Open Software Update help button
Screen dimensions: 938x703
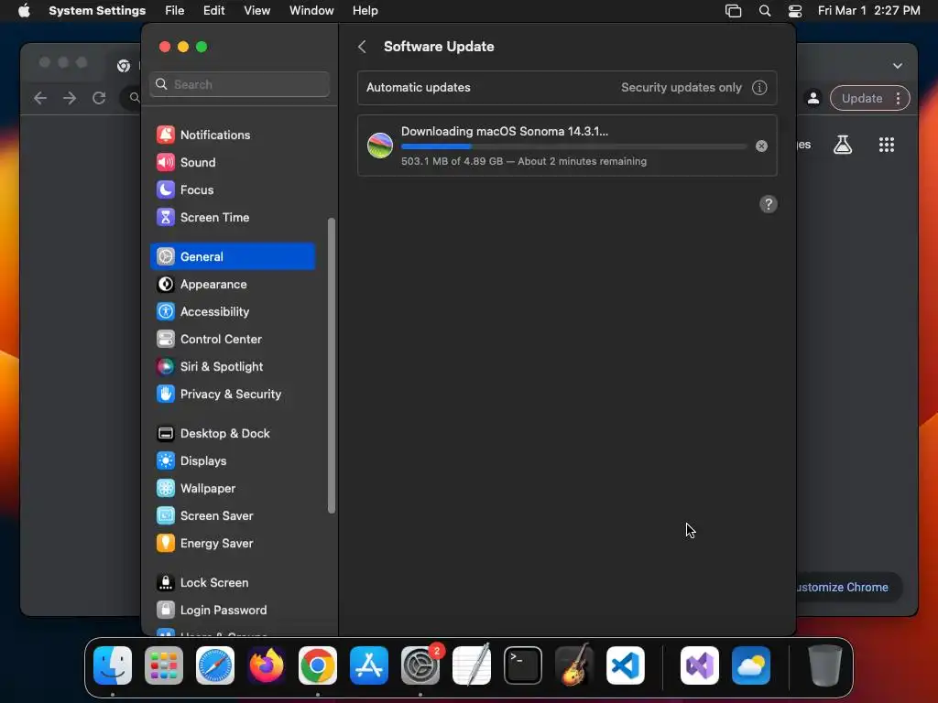click(769, 204)
